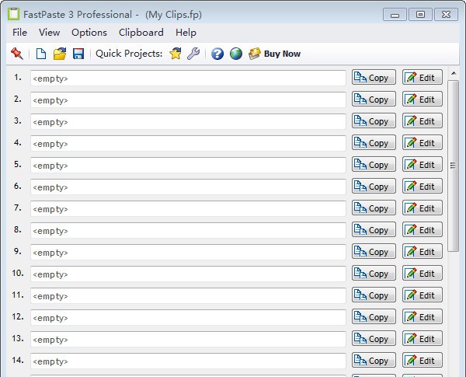Edit clip number 6
The height and width of the screenshot is (377, 466).
click(423, 186)
